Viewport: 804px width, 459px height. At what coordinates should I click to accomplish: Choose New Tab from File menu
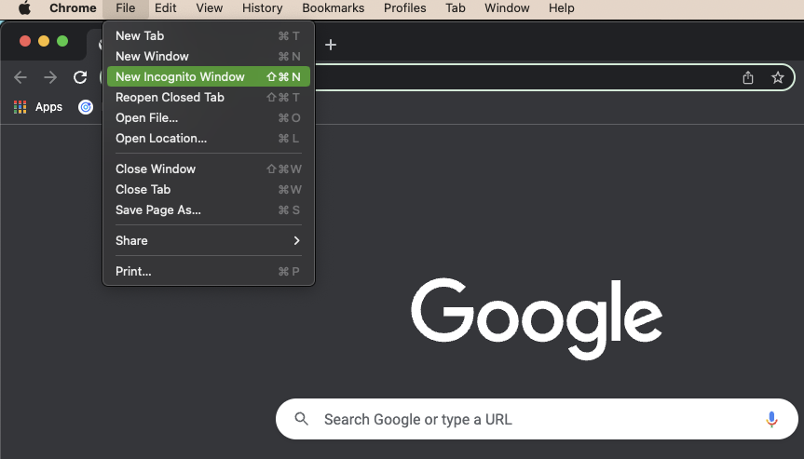click(208, 36)
